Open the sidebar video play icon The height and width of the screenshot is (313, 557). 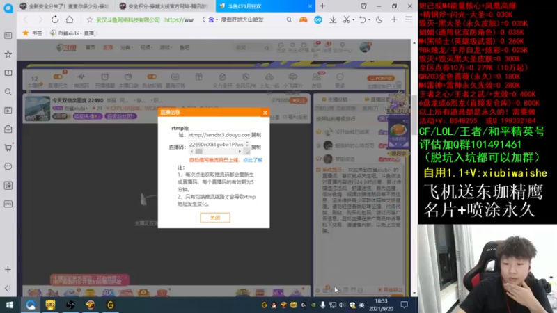point(8,111)
